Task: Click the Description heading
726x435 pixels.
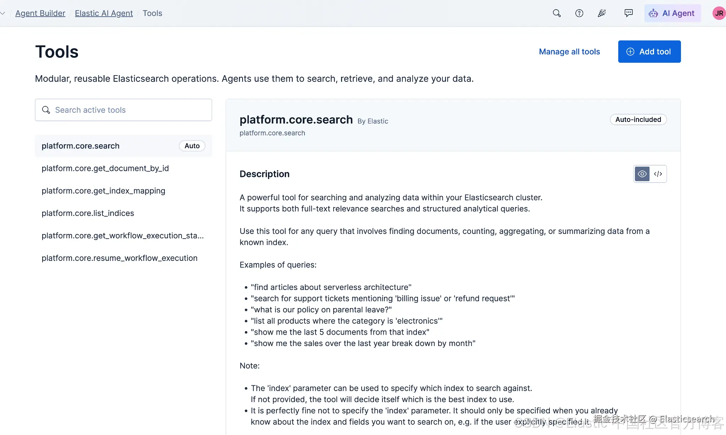Action: 264,174
